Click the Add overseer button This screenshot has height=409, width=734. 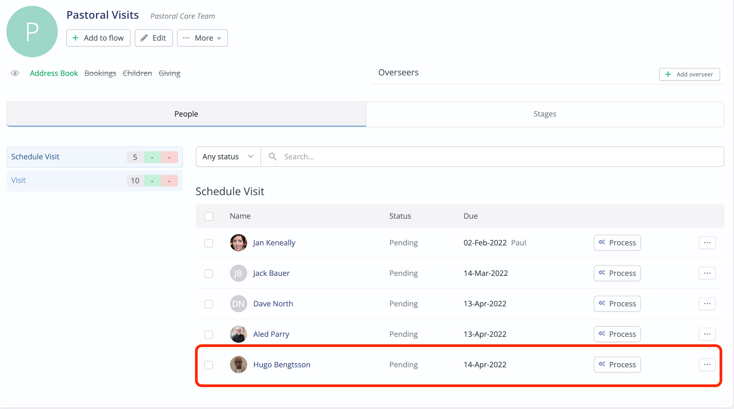pyautogui.click(x=689, y=74)
